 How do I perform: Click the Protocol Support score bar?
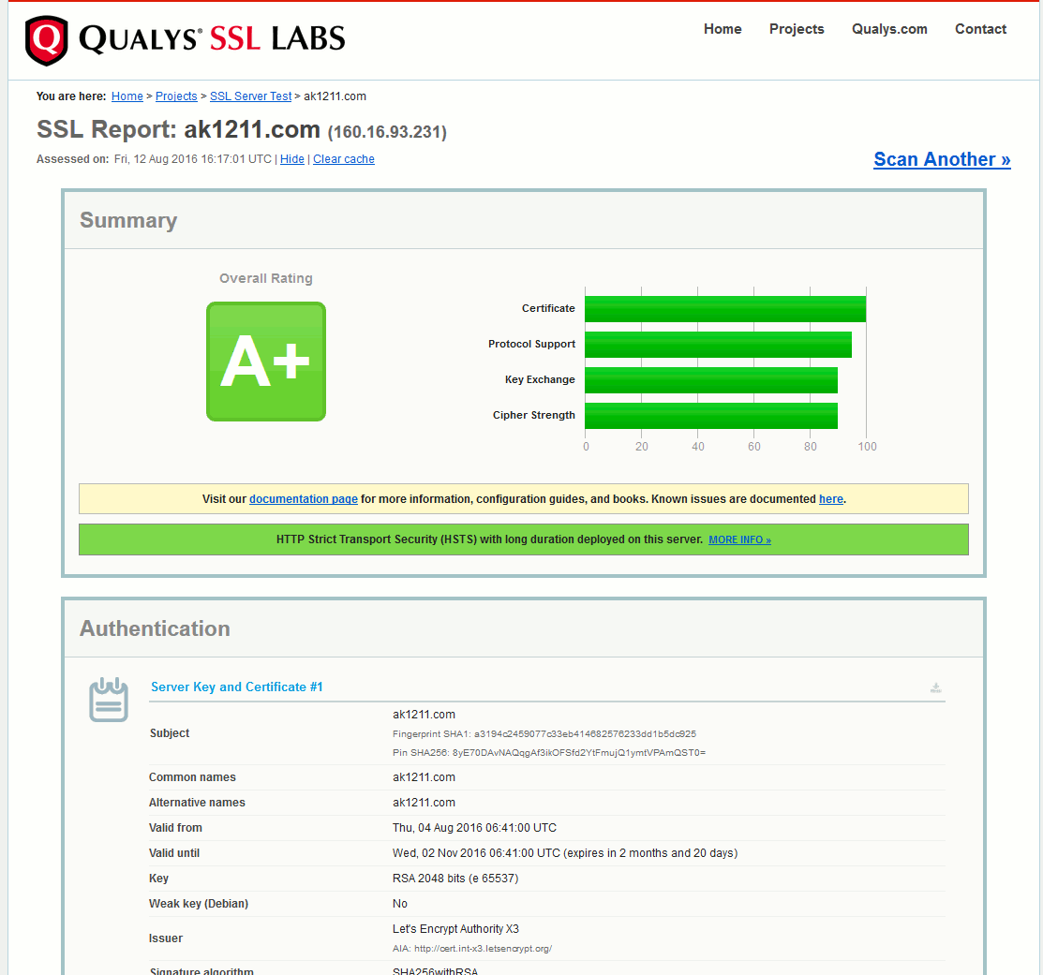719,345
